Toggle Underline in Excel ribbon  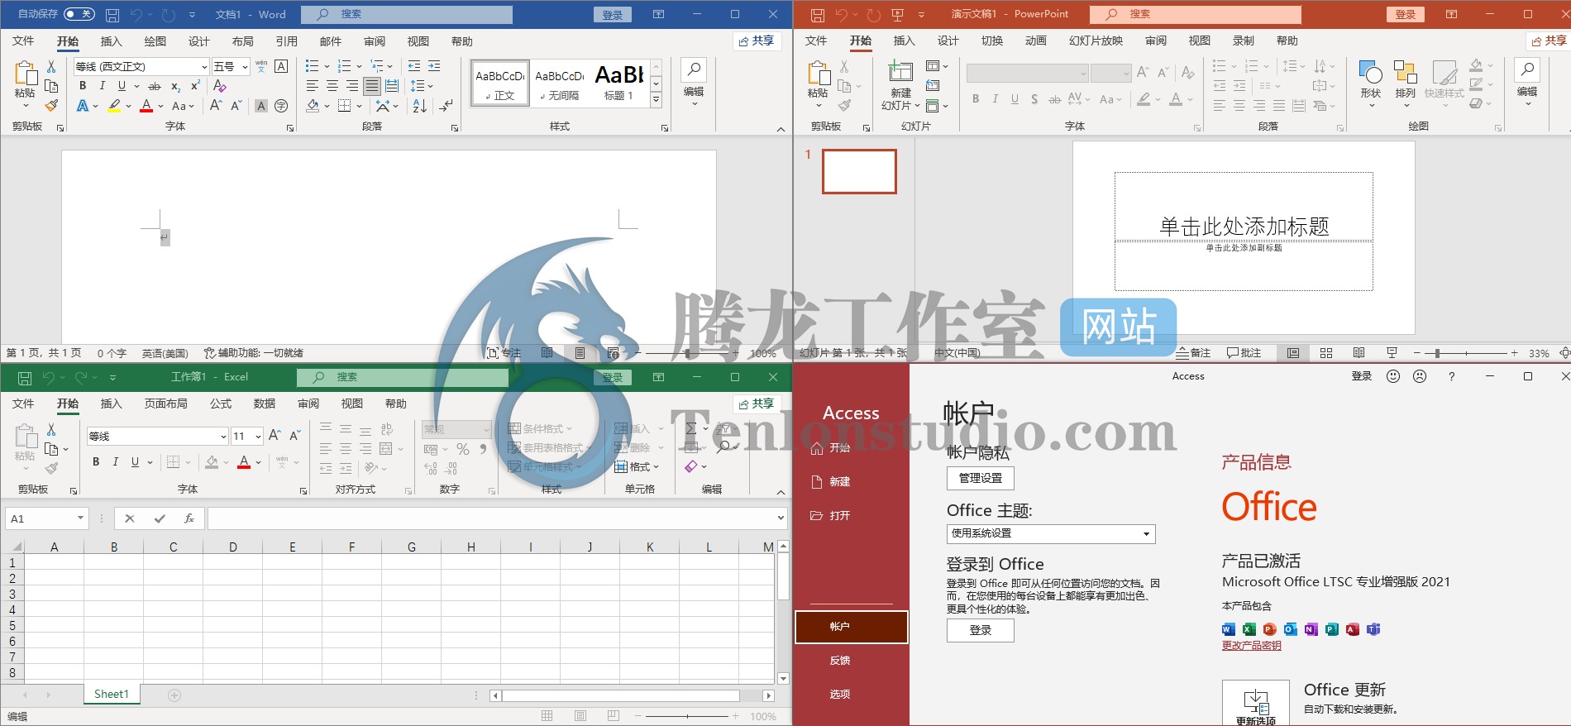pos(136,462)
